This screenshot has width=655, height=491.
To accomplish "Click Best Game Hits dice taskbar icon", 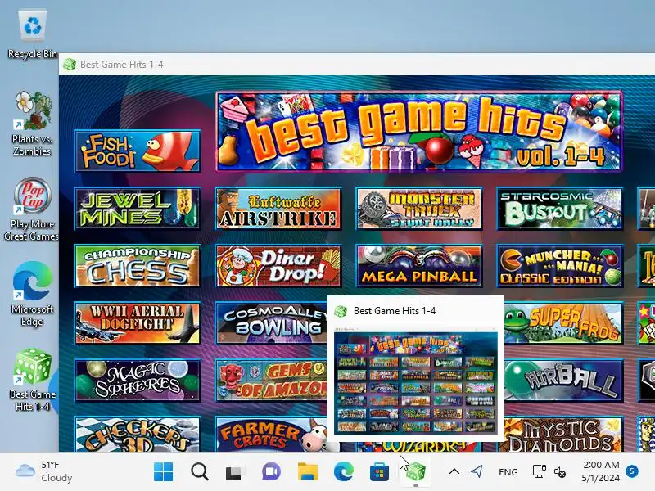I will click(416, 472).
